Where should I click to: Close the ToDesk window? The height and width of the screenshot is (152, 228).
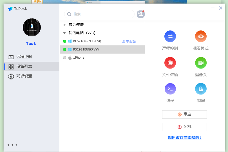pos(221,8)
